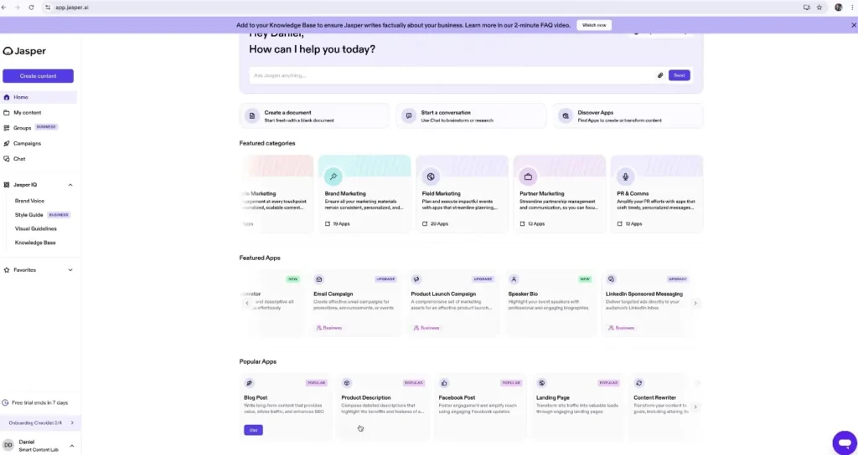Open My content folder icon
The width and height of the screenshot is (858, 455).
tap(7, 113)
